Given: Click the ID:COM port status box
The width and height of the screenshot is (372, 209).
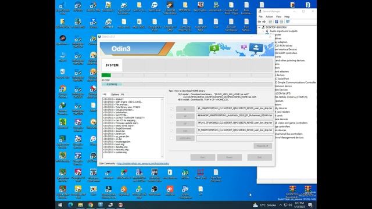Looking at the screenshot, I should pos(112,84).
